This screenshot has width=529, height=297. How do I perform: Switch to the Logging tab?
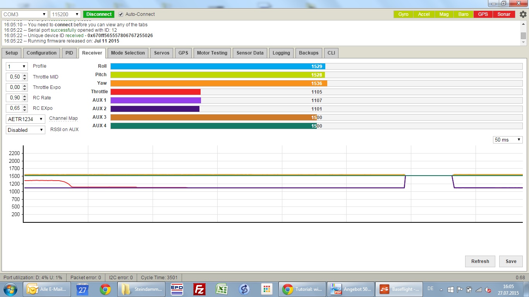281,53
